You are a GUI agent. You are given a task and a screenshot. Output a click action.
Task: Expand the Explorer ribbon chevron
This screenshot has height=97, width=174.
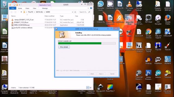click(x=88, y=8)
